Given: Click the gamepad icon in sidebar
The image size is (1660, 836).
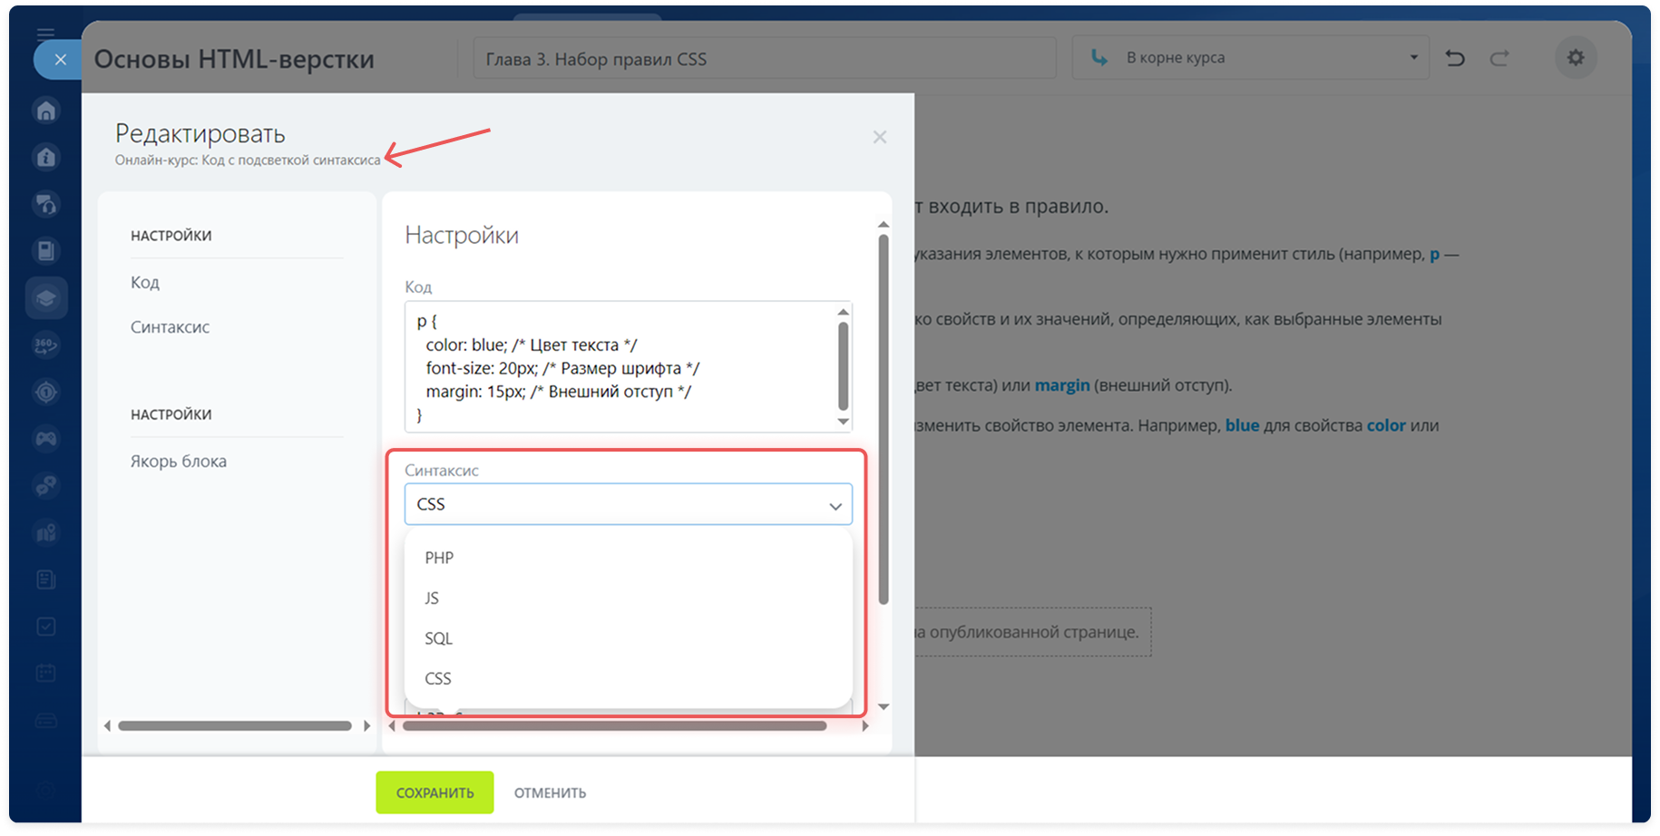Looking at the screenshot, I should pyautogui.click(x=46, y=439).
